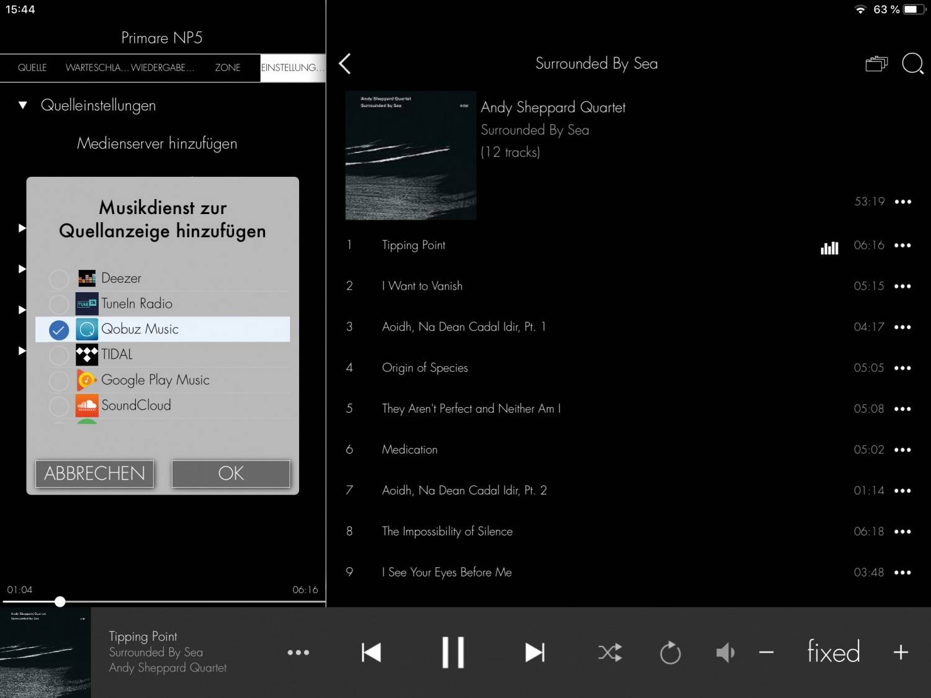This screenshot has width=931, height=698.
Task: Click Medienserver hinzufügen
Action: [x=157, y=143]
